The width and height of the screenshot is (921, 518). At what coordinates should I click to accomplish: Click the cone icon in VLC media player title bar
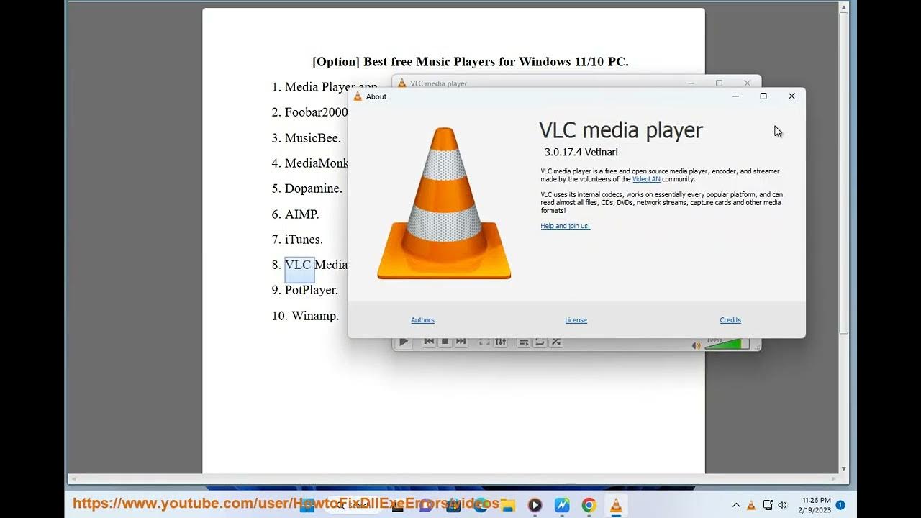coord(402,83)
